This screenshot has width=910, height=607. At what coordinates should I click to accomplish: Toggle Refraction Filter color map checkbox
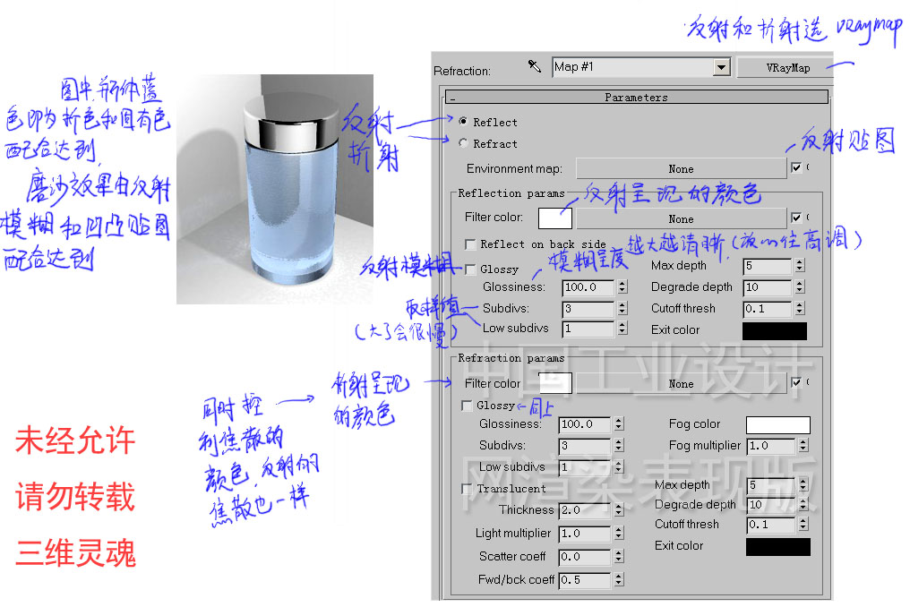pos(796,382)
